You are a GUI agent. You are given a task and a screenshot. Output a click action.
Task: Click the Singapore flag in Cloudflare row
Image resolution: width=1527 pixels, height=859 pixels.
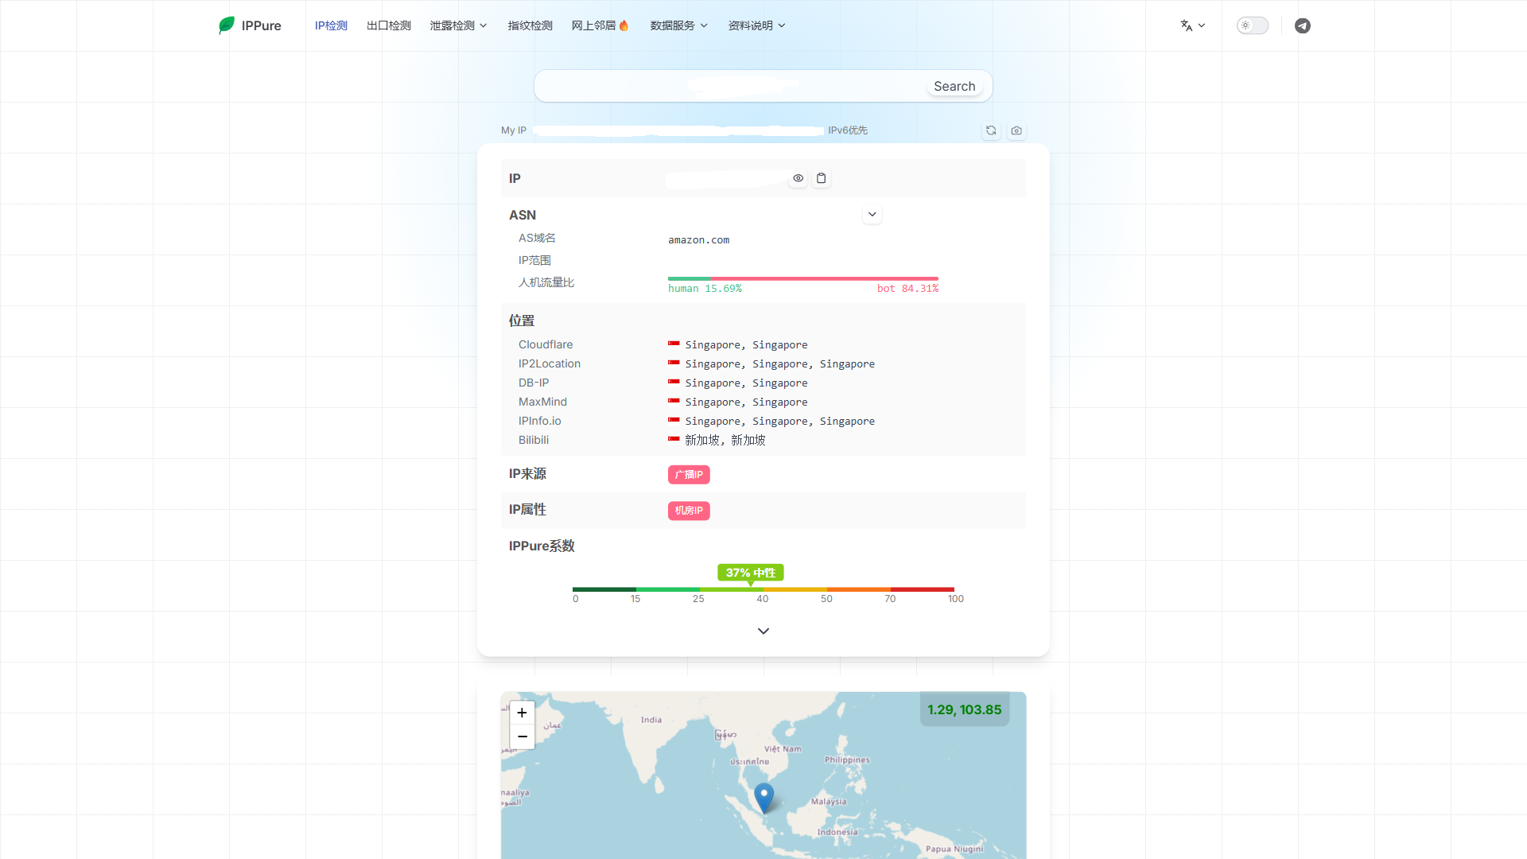click(674, 344)
